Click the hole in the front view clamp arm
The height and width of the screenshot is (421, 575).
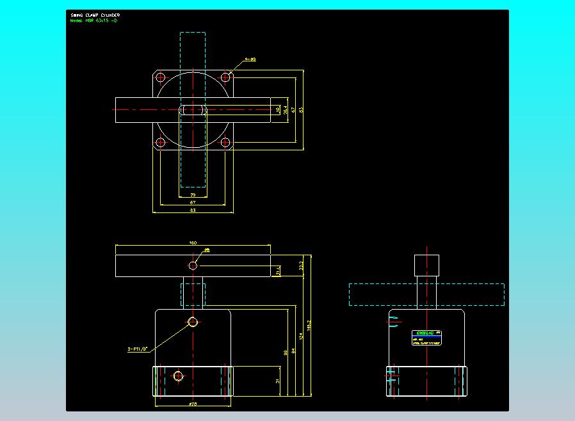point(193,265)
